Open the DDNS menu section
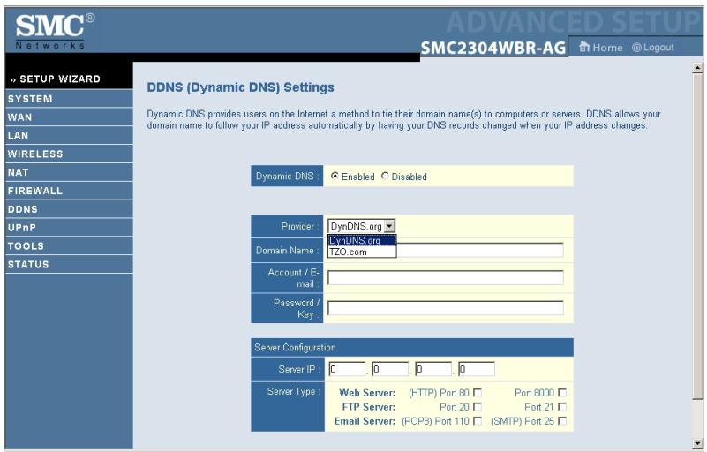The width and height of the screenshot is (707, 452). [69, 209]
